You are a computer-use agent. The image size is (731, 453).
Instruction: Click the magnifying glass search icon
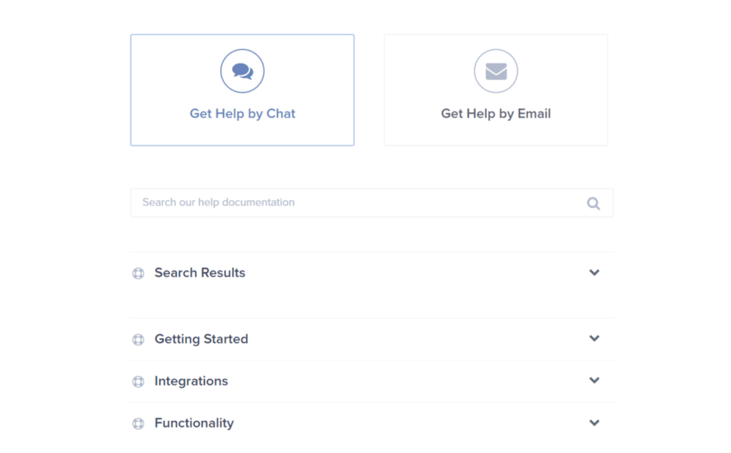tap(593, 203)
